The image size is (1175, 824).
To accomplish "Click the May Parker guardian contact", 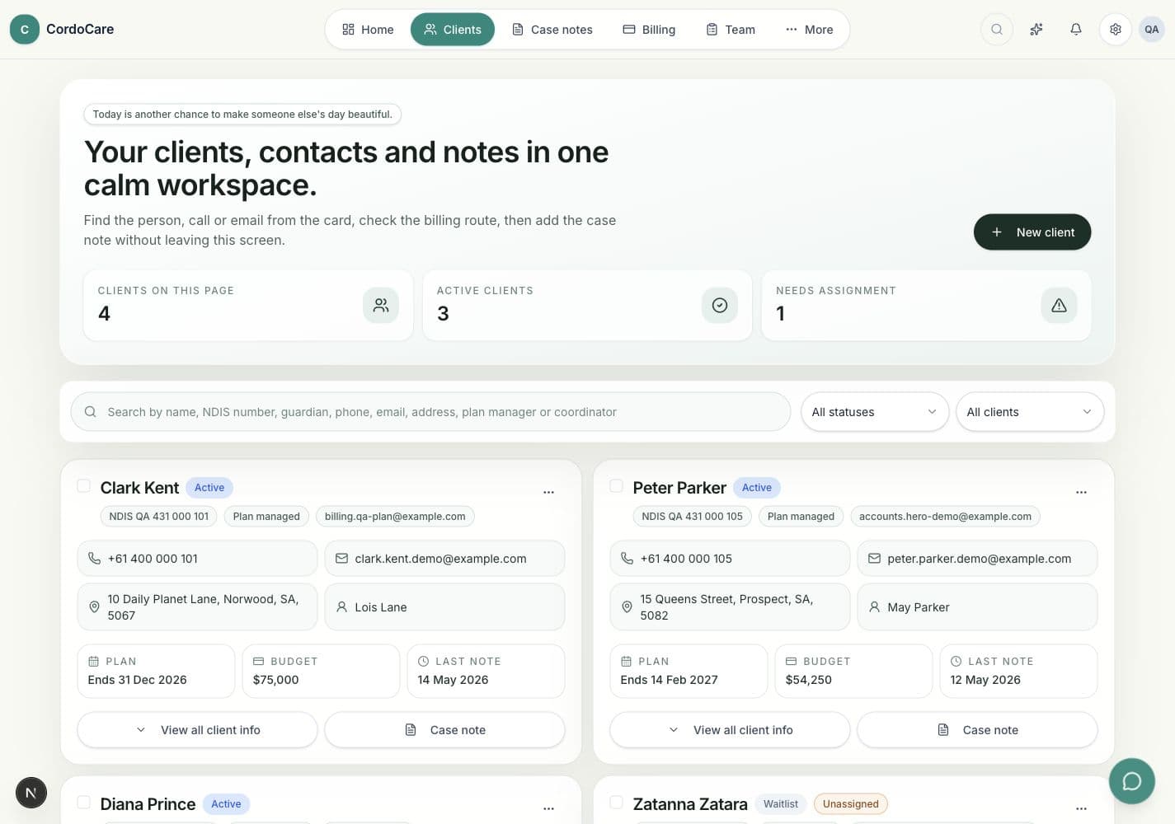I will tap(977, 607).
